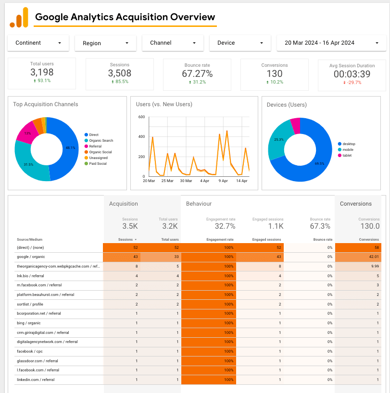
Task: Click the Behaviour Engagement rate value 32.7%
Action: tap(225, 226)
